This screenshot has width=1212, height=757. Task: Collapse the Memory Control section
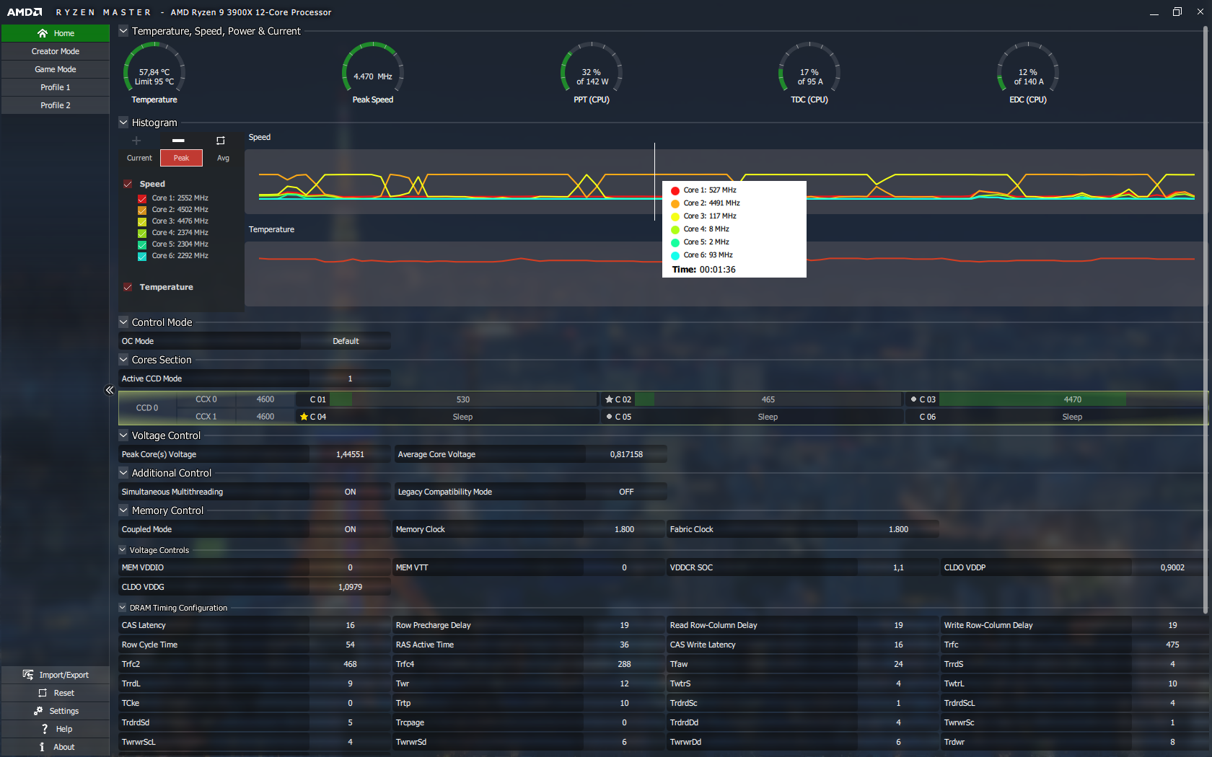pos(123,510)
